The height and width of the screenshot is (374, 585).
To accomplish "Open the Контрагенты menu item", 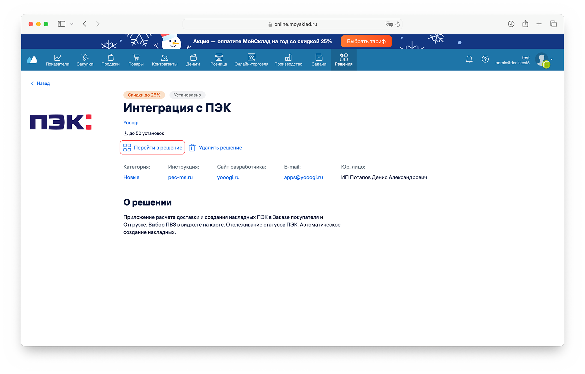I will [x=164, y=60].
